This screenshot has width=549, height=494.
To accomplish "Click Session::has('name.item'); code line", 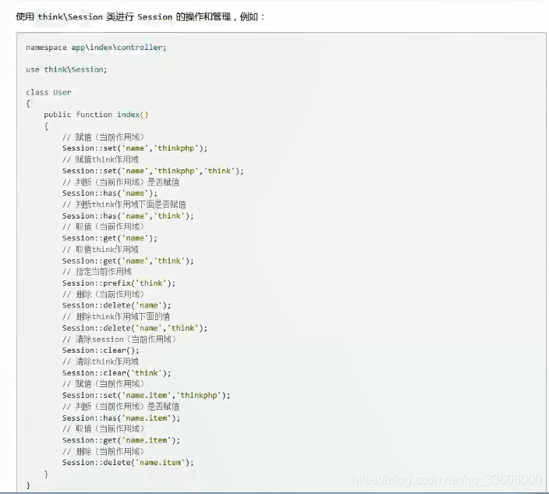I will (121, 418).
